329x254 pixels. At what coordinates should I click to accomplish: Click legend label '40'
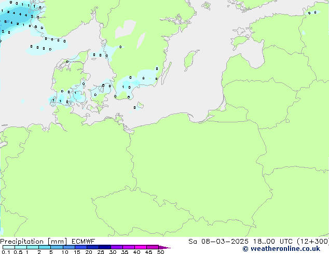click(136, 252)
